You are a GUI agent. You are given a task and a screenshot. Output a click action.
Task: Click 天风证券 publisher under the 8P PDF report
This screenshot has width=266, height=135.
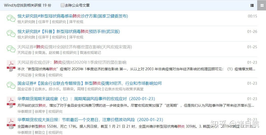(x=25, y=75)
